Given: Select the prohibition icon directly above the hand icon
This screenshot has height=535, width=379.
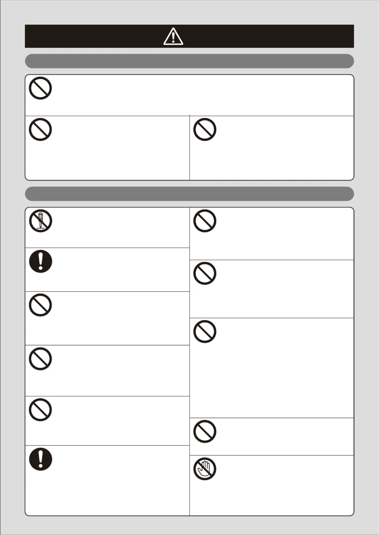Looking at the screenshot, I should coord(205,431).
